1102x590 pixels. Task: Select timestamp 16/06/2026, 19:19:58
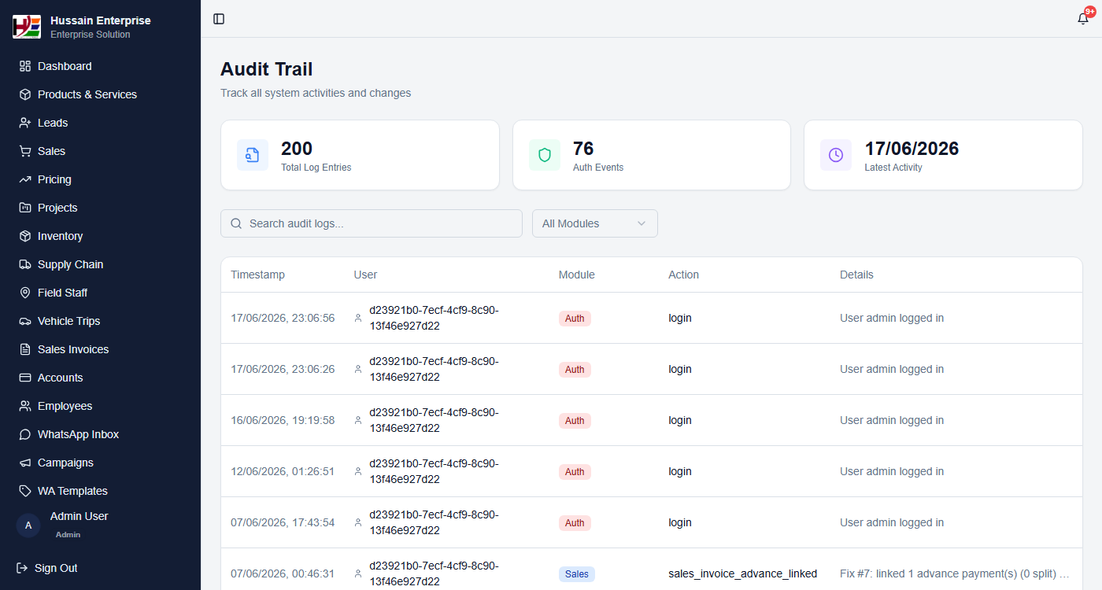tap(283, 420)
